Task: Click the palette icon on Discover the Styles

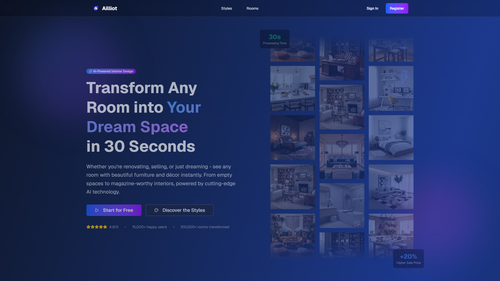Action: pos(157,210)
